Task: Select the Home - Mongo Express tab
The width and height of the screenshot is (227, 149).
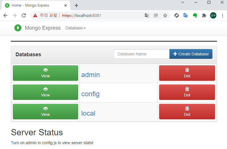Action: point(35,5)
